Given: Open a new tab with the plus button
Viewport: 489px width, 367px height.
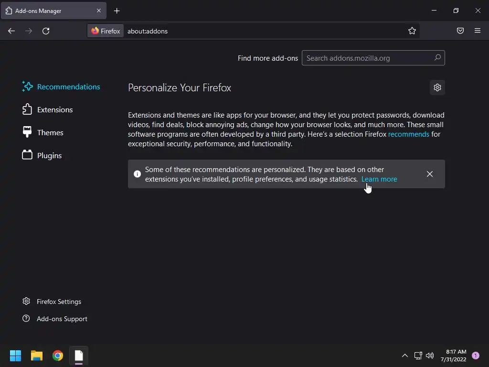Looking at the screenshot, I should point(117,11).
